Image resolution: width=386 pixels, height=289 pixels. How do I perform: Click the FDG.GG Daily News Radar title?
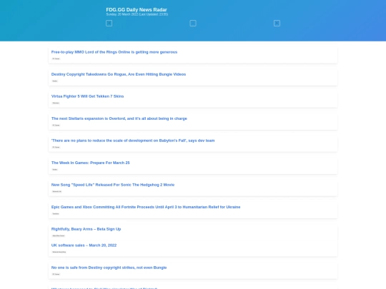click(137, 9)
